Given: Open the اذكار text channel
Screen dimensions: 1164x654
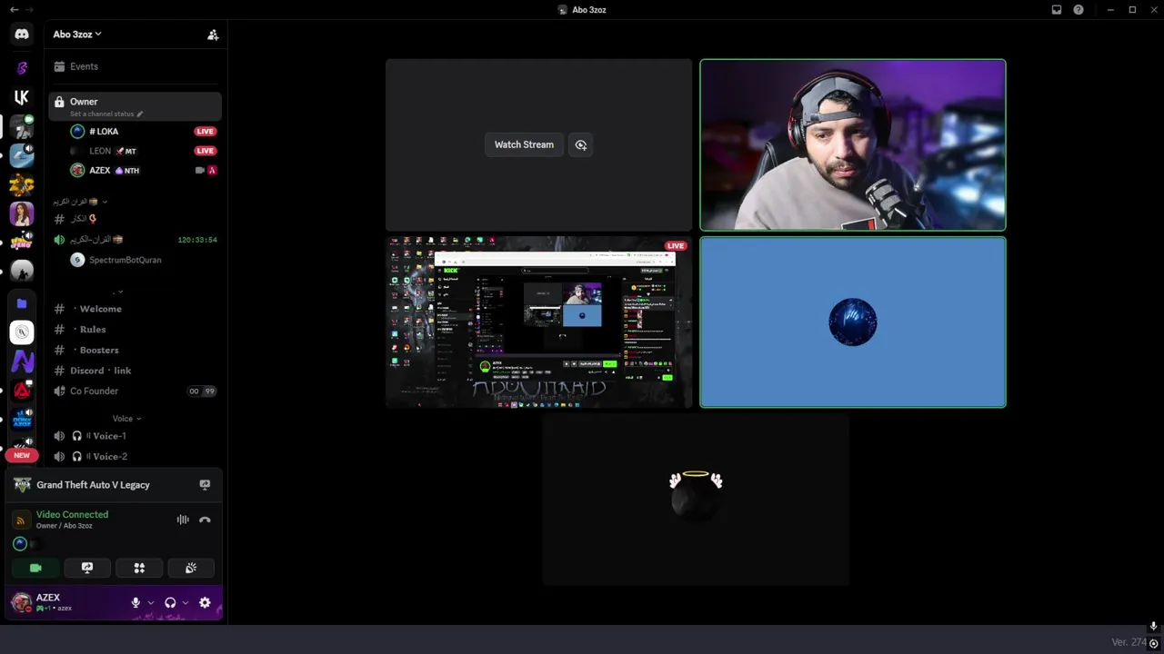Looking at the screenshot, I should [x=135, y=219].
